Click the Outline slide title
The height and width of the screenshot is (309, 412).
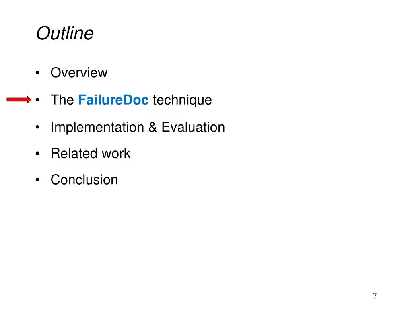[65, 33]
